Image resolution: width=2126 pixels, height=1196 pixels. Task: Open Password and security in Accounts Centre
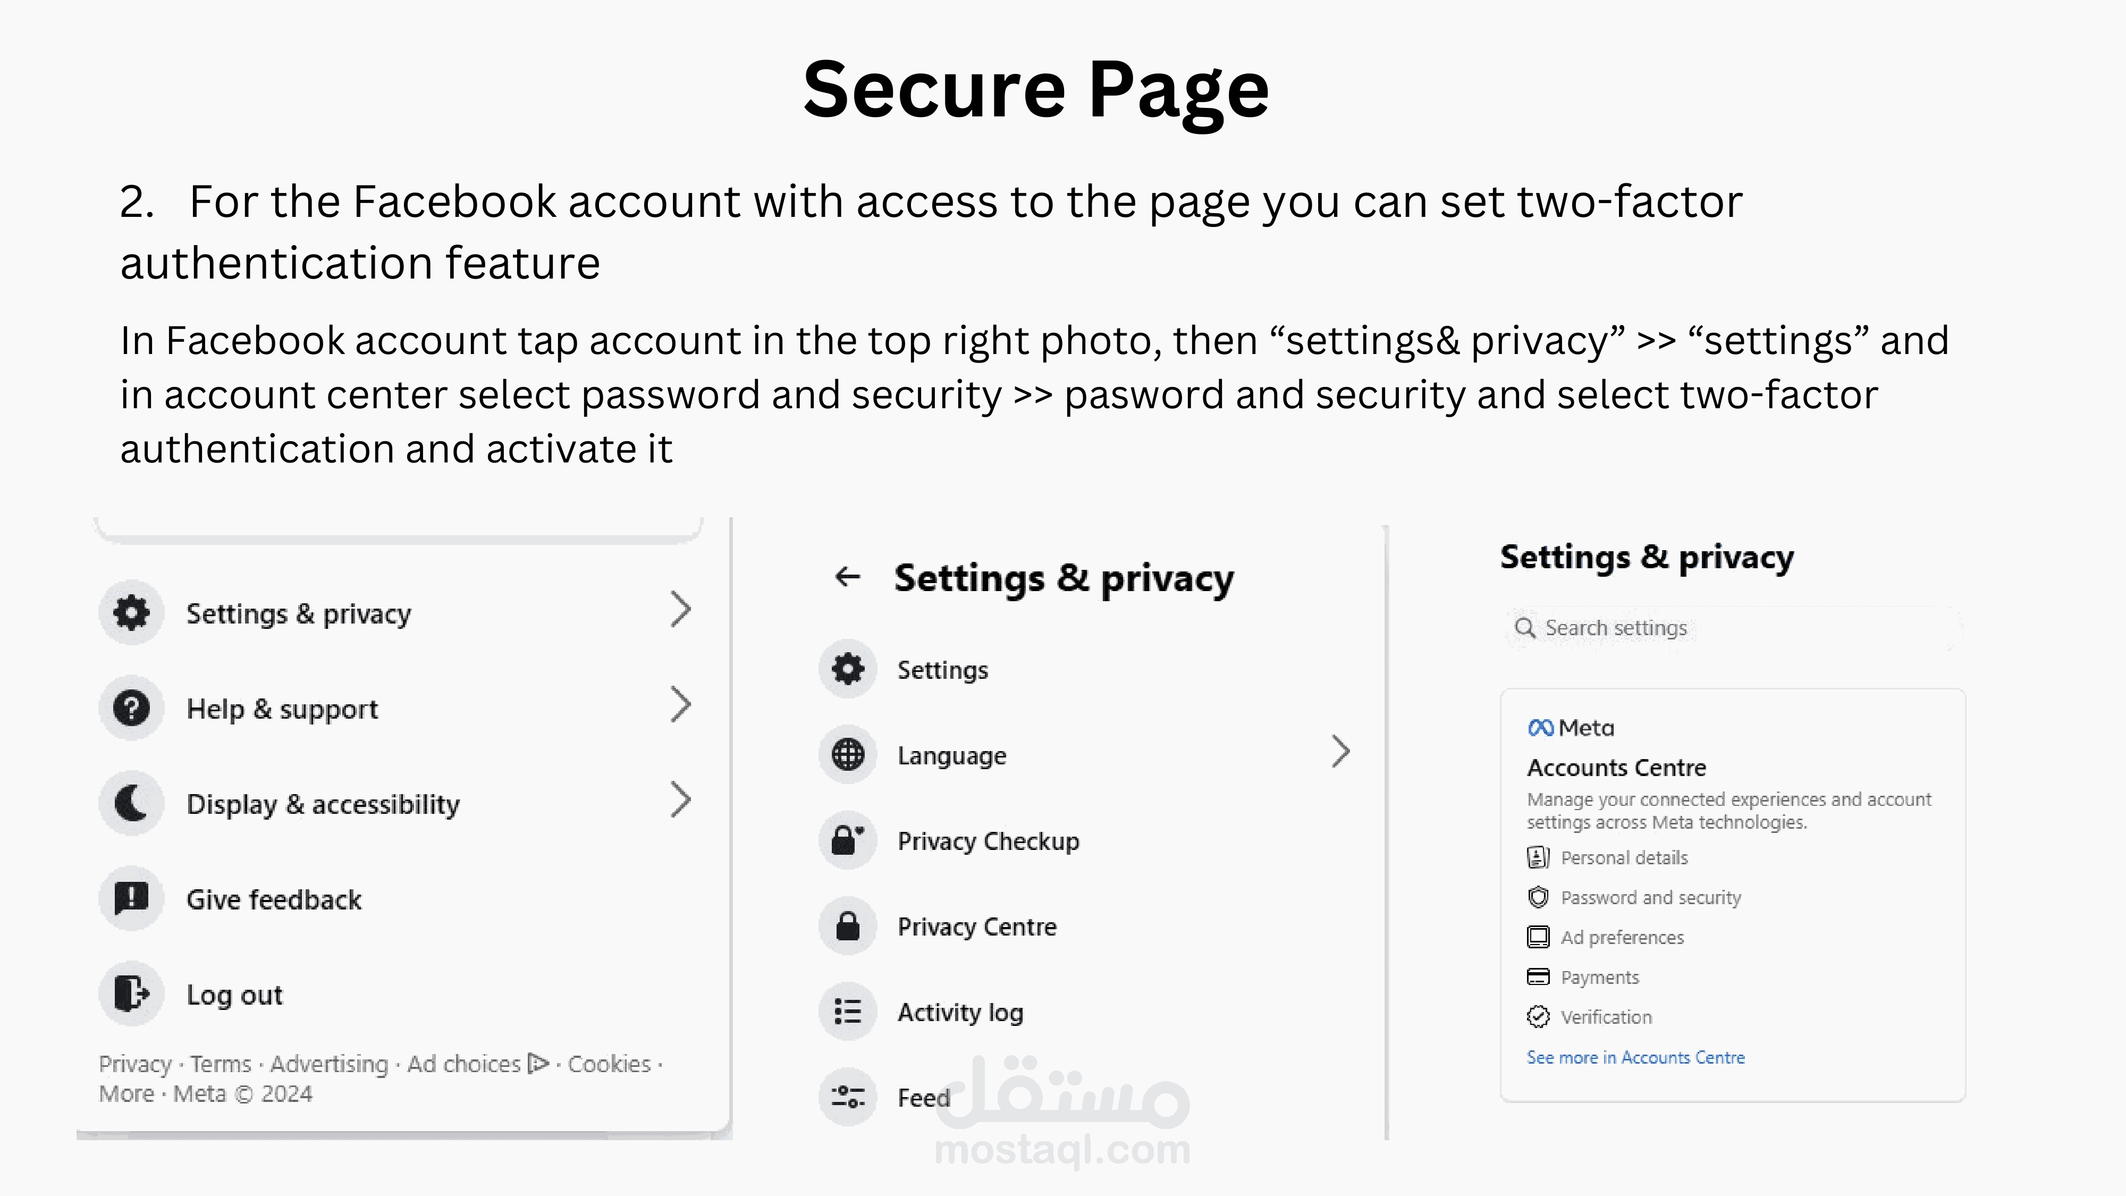click(x=1651, y=897)
